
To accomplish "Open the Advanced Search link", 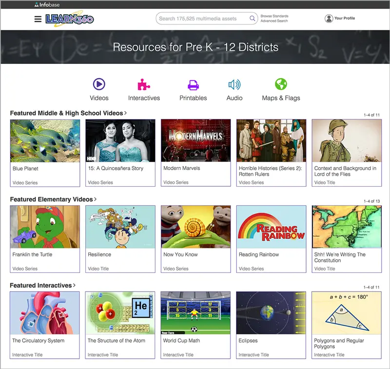I will tap(274, 21).
